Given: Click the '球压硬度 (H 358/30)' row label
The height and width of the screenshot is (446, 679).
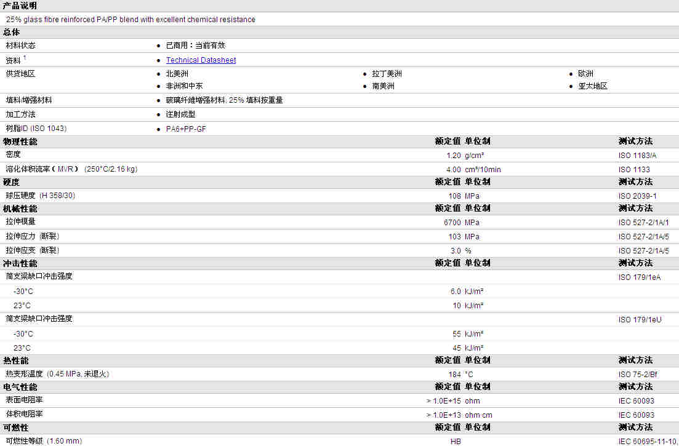Looking at the screenshot, I should 40,196.
